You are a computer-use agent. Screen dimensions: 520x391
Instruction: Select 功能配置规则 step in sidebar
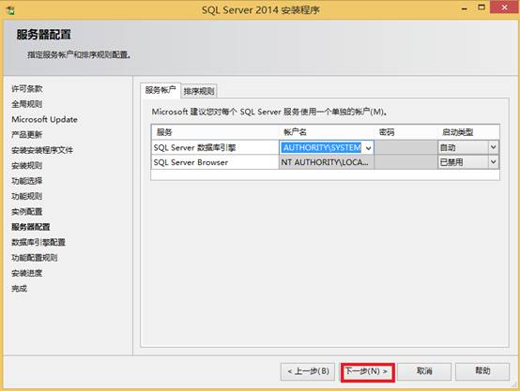pyautogui.click(x=35, y=258)
